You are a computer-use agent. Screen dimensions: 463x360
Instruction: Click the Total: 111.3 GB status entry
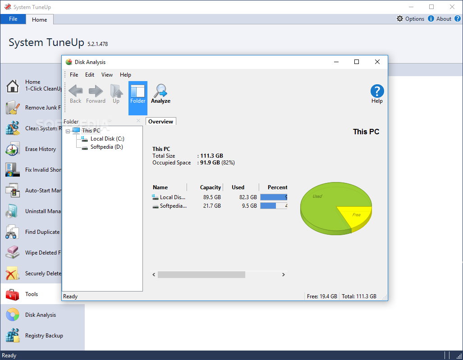pyautogui.click(x=359, y=296)
